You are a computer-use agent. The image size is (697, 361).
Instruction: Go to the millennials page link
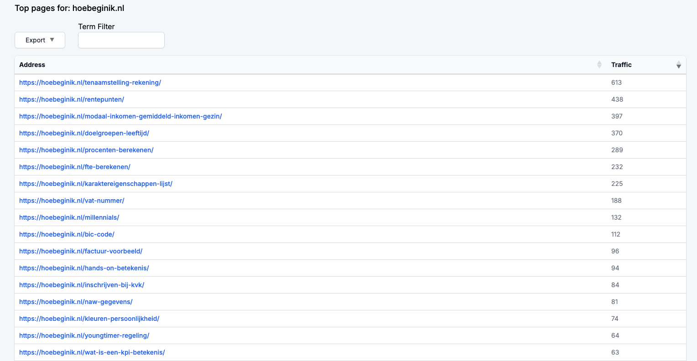pyautogui.click(x=69, y=217)
